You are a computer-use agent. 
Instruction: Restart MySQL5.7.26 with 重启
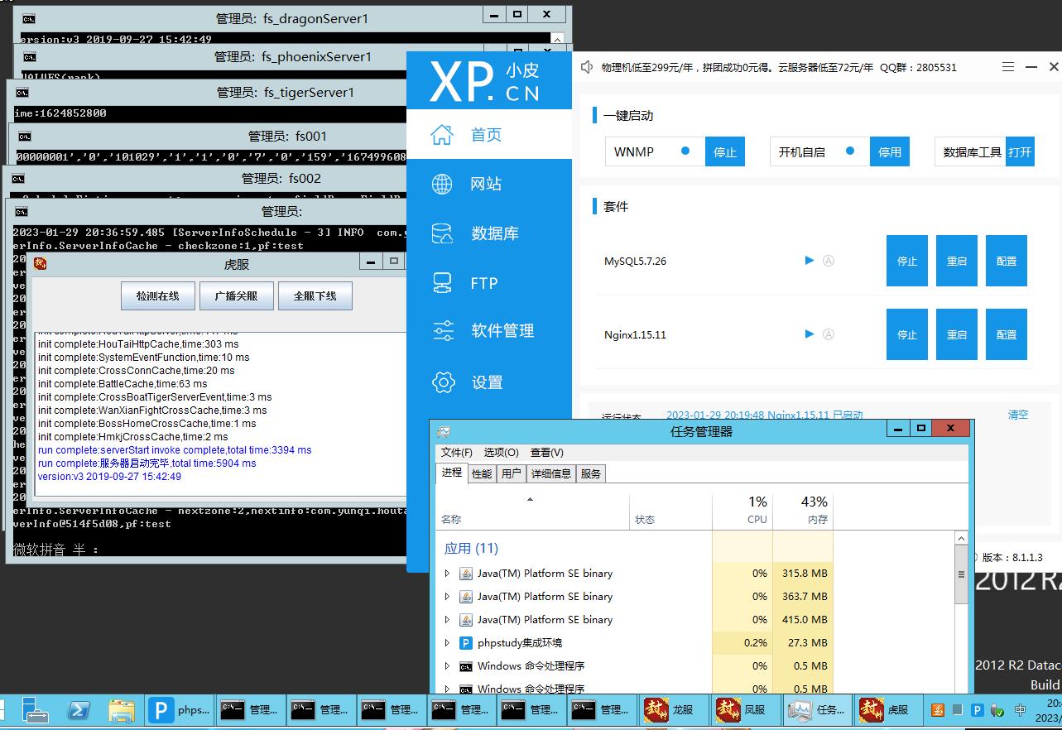pos(957,261)
